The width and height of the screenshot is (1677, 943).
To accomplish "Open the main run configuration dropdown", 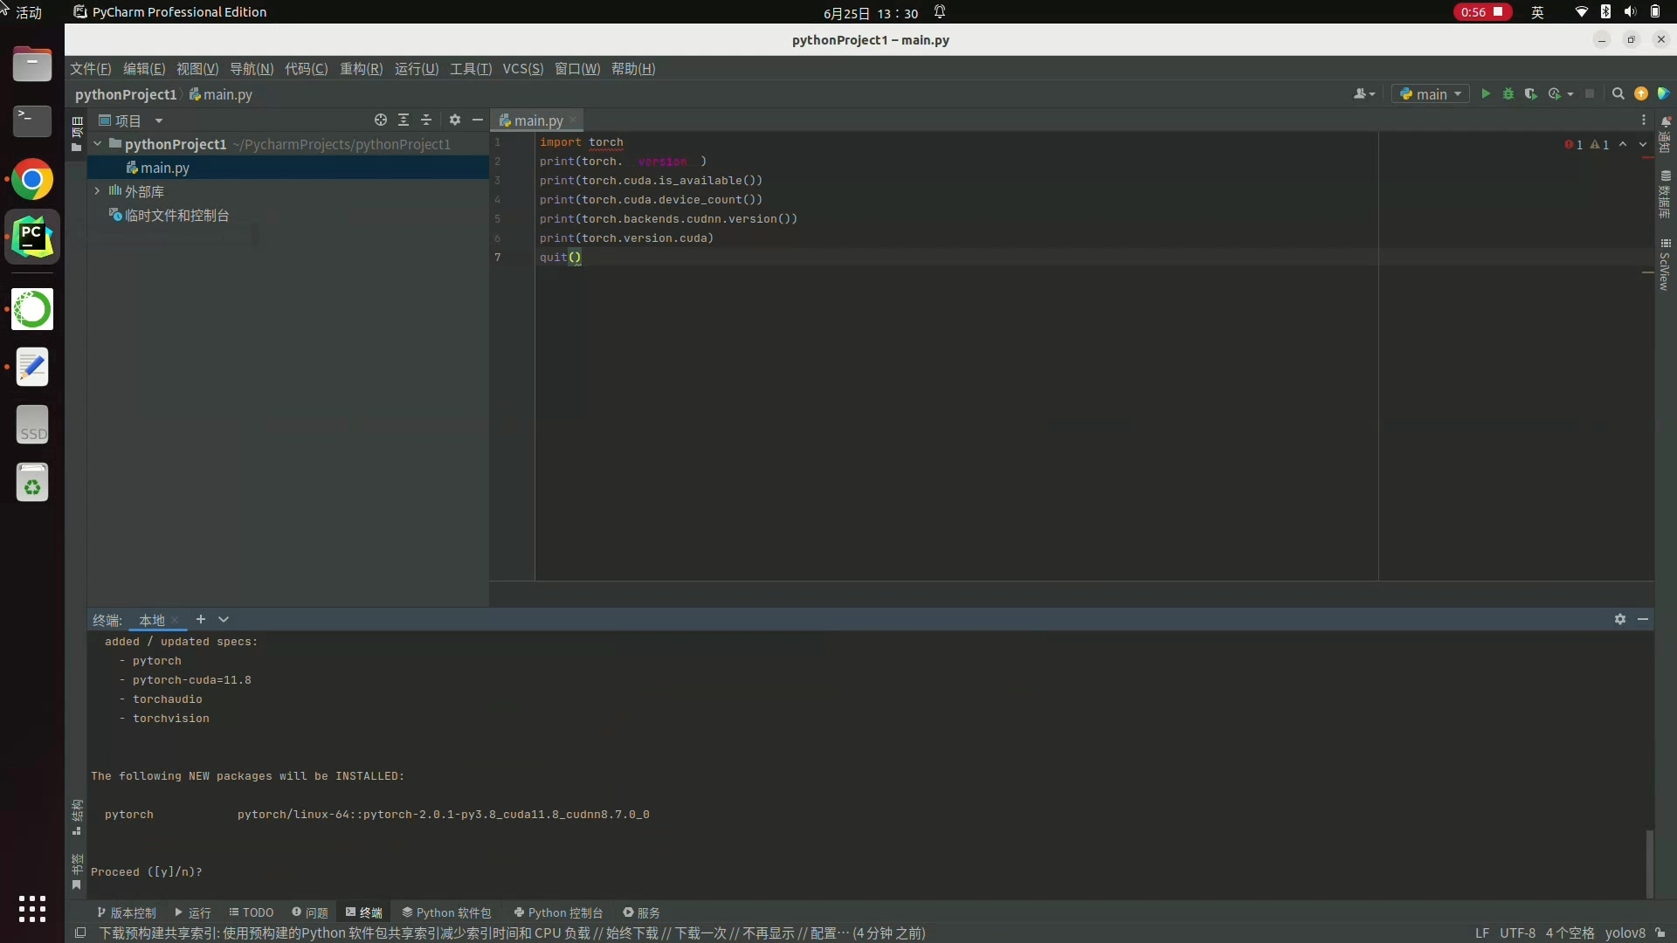I will tap(1431, 94).
